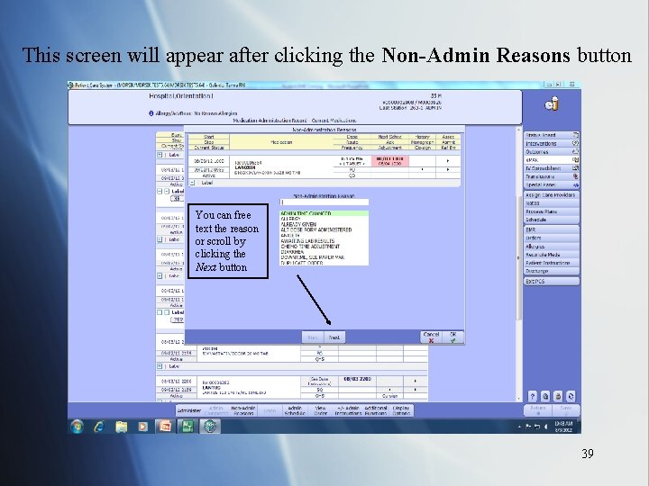Image resolution: width=649 pixels, height=486 pixels.
Task: Click Allergy/AdvReac info icon
Action: click(x=151, y=112)
